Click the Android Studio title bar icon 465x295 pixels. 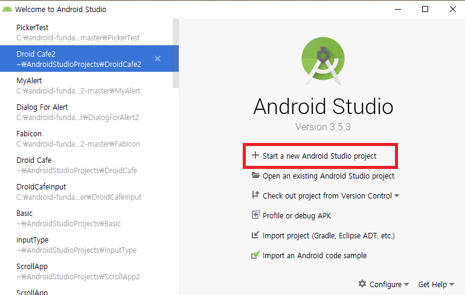tap(7, 9)
